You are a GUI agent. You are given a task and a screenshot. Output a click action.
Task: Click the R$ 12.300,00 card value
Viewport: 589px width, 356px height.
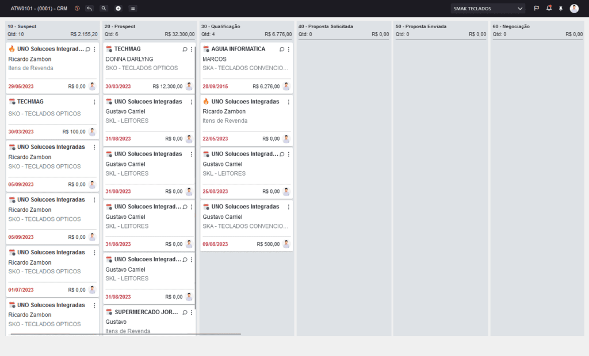167,86
